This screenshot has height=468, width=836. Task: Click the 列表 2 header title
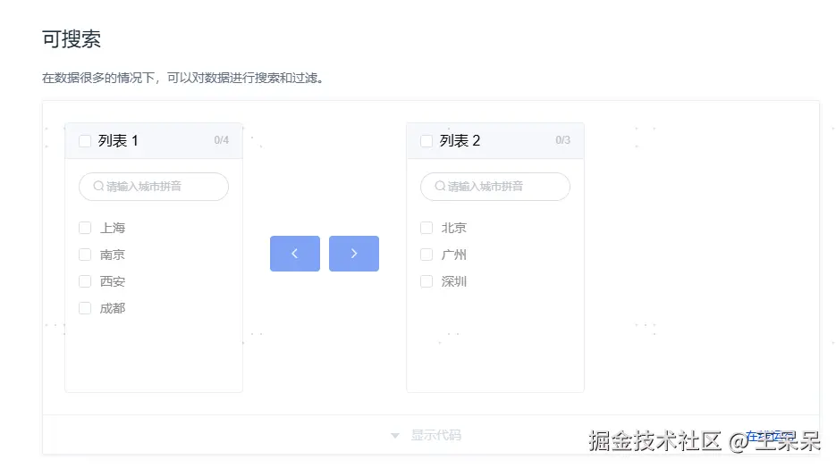pos(460,140)
